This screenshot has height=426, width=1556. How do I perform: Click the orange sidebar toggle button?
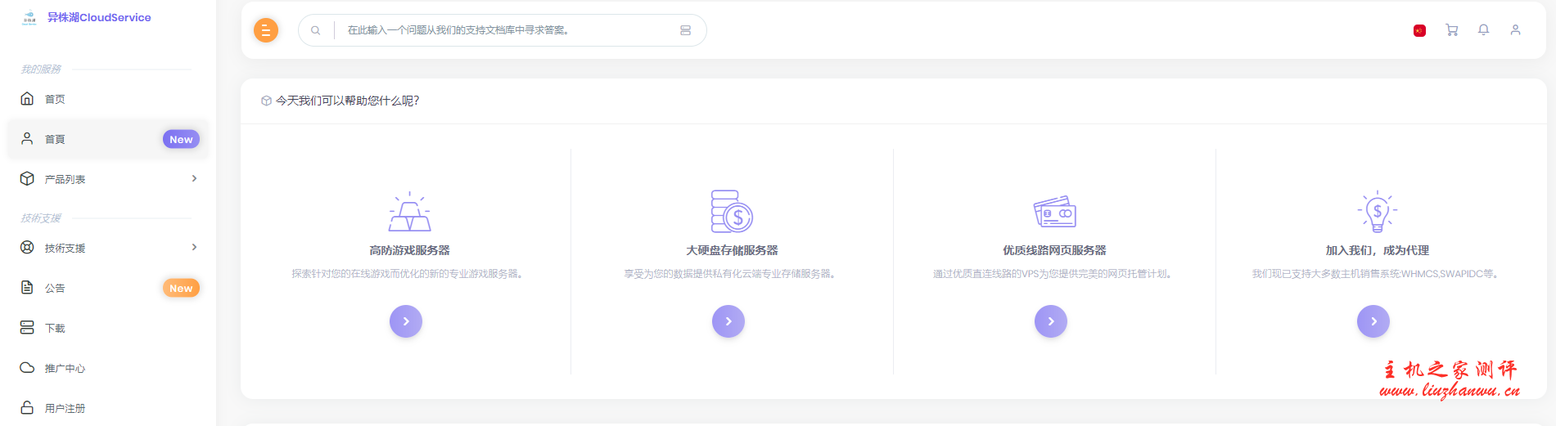click(x=266, y=30)
